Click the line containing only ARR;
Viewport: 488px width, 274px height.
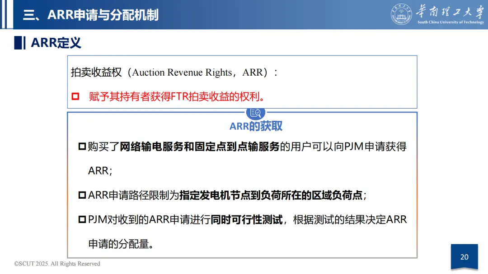click(100, 171)
